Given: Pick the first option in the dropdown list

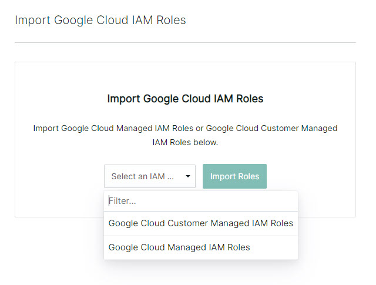Looking at the screenshot, I should tap(201, 223).
